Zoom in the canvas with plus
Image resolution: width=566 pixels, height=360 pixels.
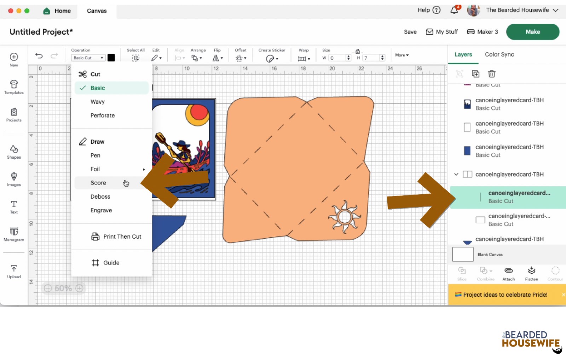coord(80,288)
